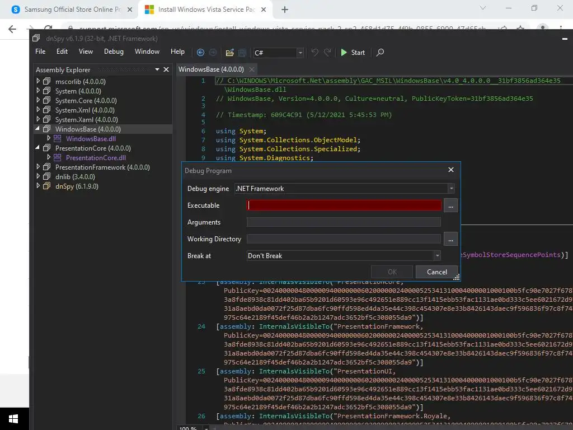Click InternalsVisibleTo on line 24
Image resolution: width=573 pixels, height=430 pixels.
coord(294,326)
